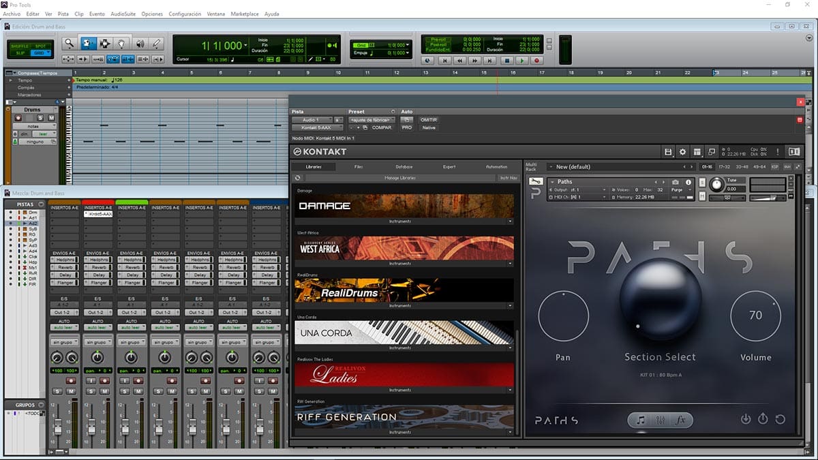Select the Pencil tool
The width and height of the screenshot is (818, 460).
[x=157, y=44]
